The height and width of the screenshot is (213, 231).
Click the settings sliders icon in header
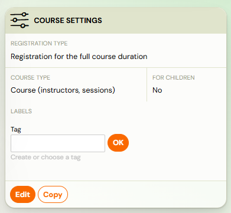(x=19, y=20)
